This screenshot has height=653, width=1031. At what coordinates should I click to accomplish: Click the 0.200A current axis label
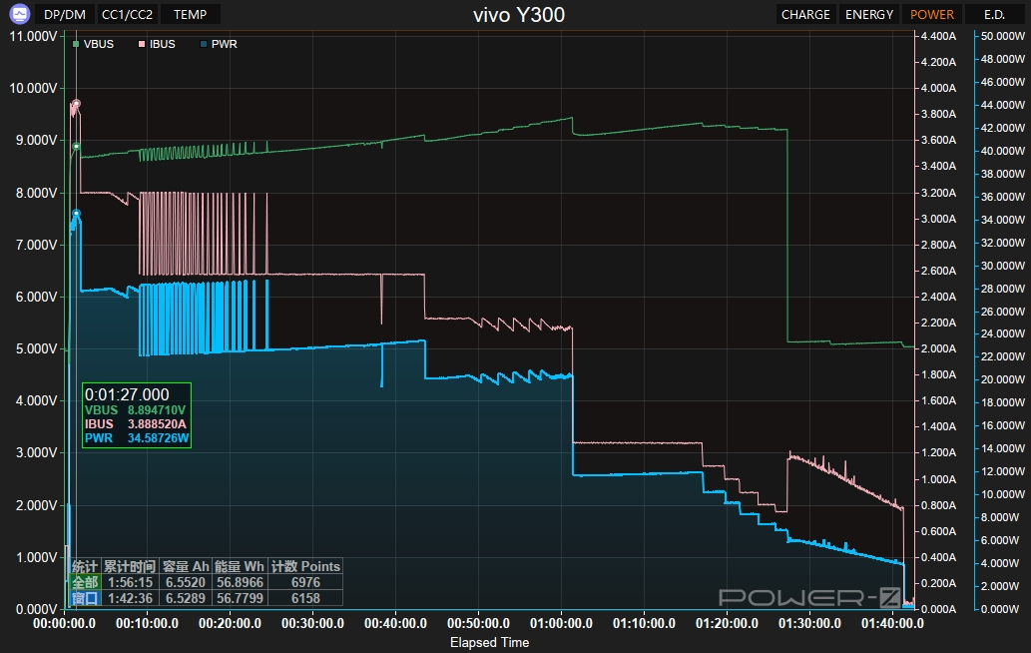tap(939, 583)
